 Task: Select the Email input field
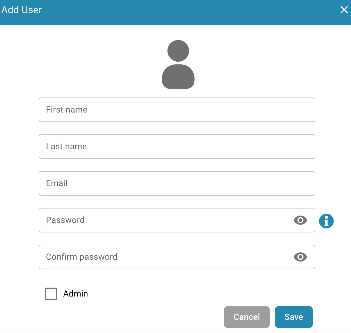(x=177, y=183)
